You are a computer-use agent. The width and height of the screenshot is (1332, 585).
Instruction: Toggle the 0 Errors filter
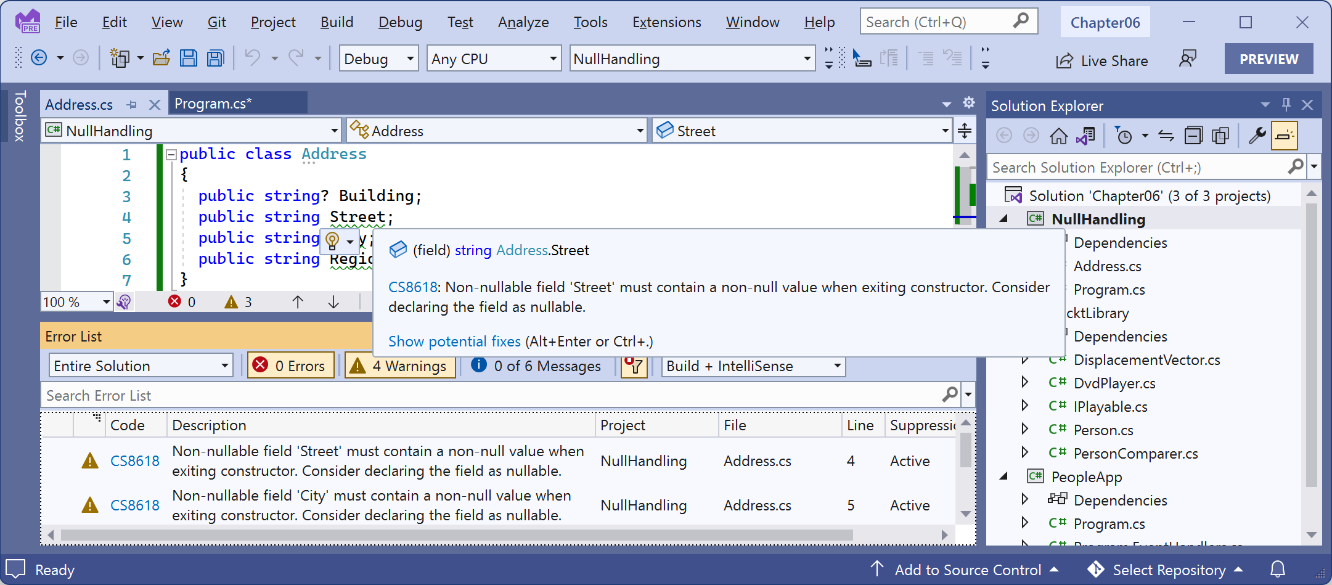[x=290, y=366]
